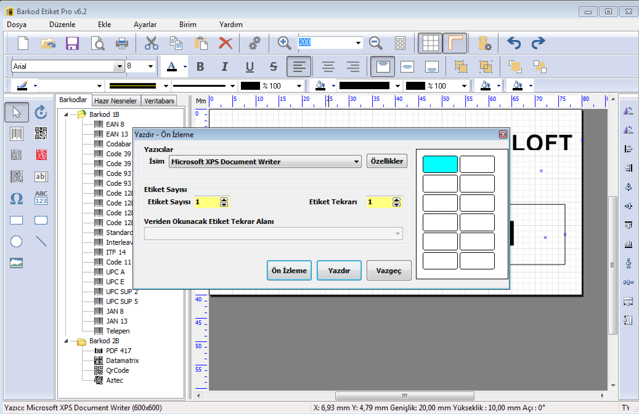Click the line color black swatch

click(250, 86)
